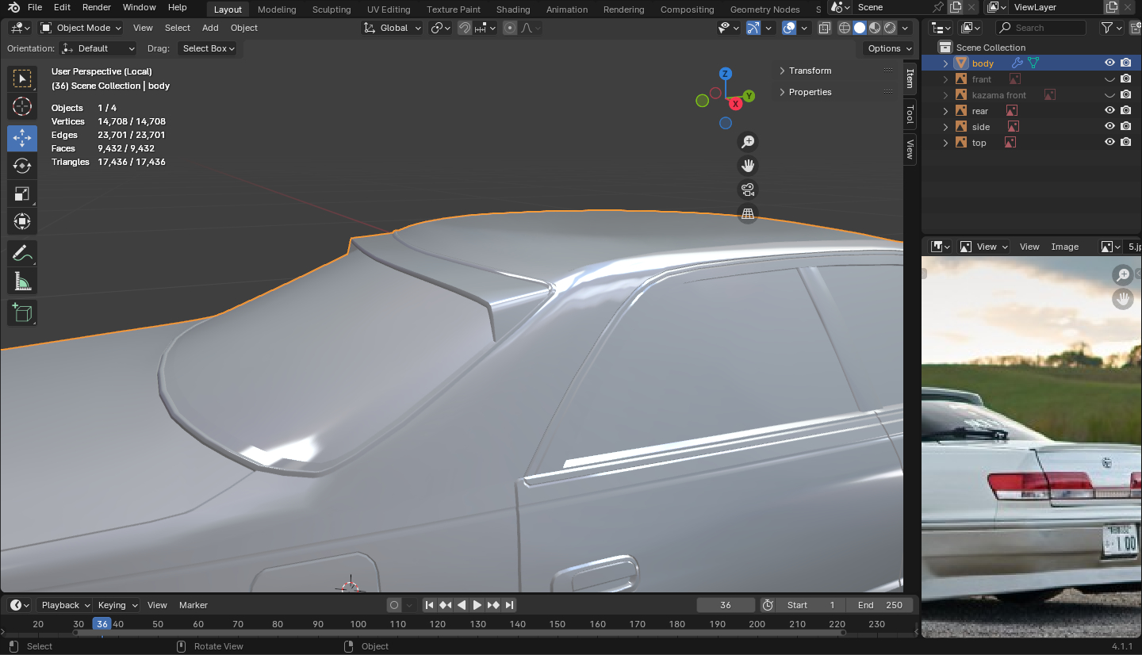Select wireframe viewport shading
The height and width of the screenshot is (655, 1142).
[x=845, y=28]
